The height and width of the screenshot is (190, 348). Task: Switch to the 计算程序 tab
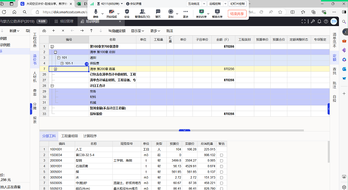(x=90, y=136)
